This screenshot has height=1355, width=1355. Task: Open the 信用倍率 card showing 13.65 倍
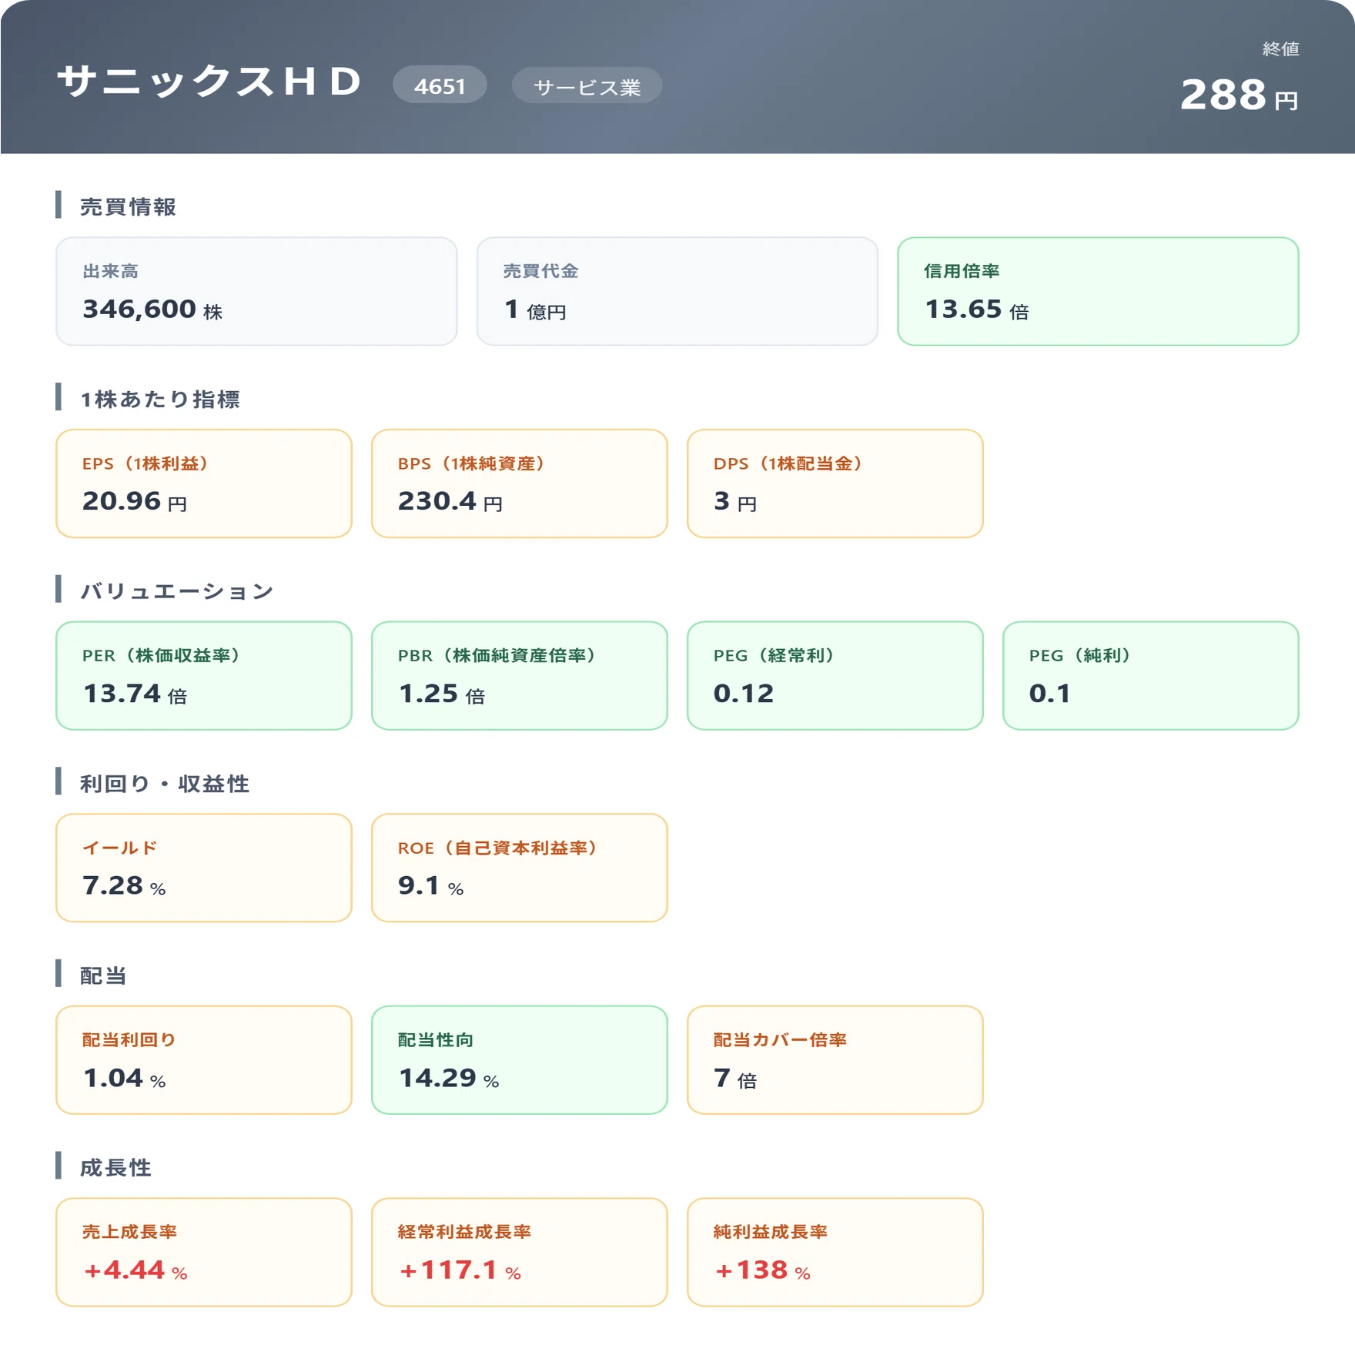click(x=1098, y=291)
